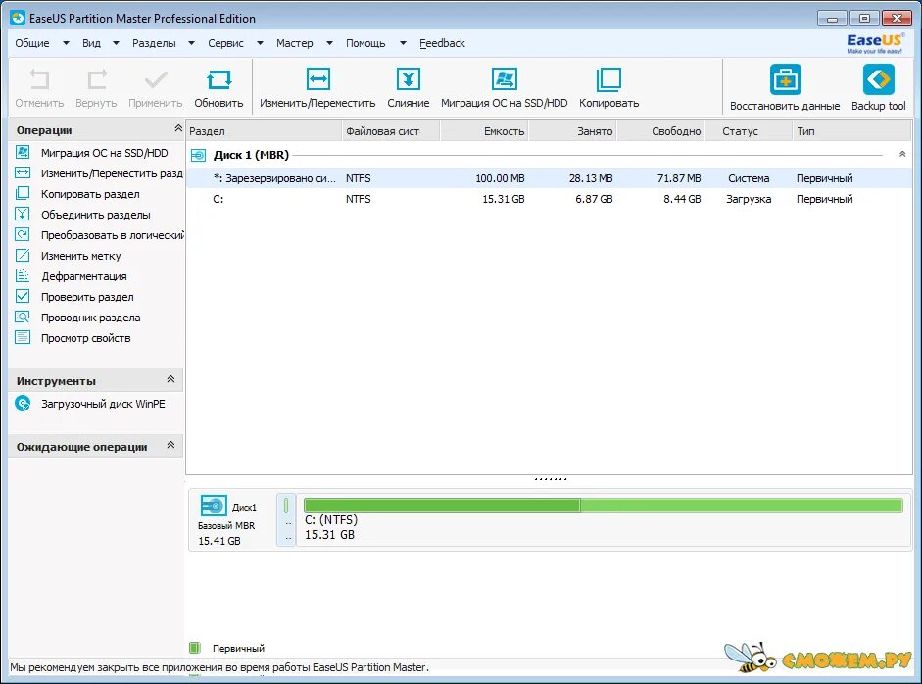Click the C: partition green usage bar
Viewport: 922px width, 684px height.
pos(604,505)
